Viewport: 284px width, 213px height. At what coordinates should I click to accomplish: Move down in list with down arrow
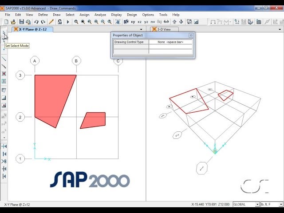(181, 22)
